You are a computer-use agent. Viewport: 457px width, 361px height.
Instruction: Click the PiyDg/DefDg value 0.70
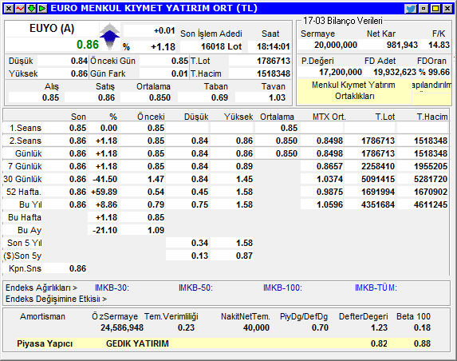(320, 327)
